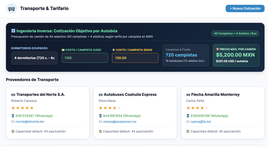Open WhatsApp number 8183456789
The height and width of the screenshot is (147, 268).
(x=209, y=116)
